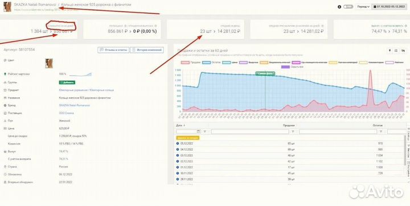Click the green Добавить group button
The width and height of the screenshot is (410, 206).
67,83
